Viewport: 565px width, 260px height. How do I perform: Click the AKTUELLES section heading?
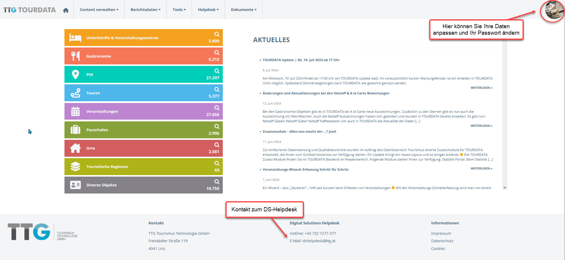coord(272,40)
